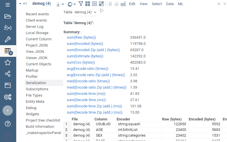Open Settings gears icon in sidebar
Image resolution: width=227 pixels, height=142 pixels.
click(8, 97)
